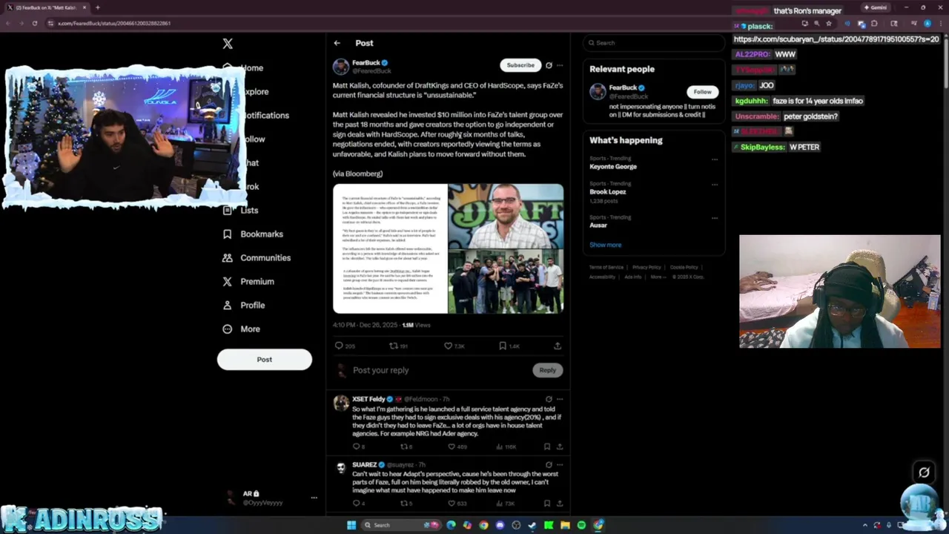The height and width of the screenshot is (534, 949).
Task: Open Profile in the sidebar
Action: click(x=244, y=305)
